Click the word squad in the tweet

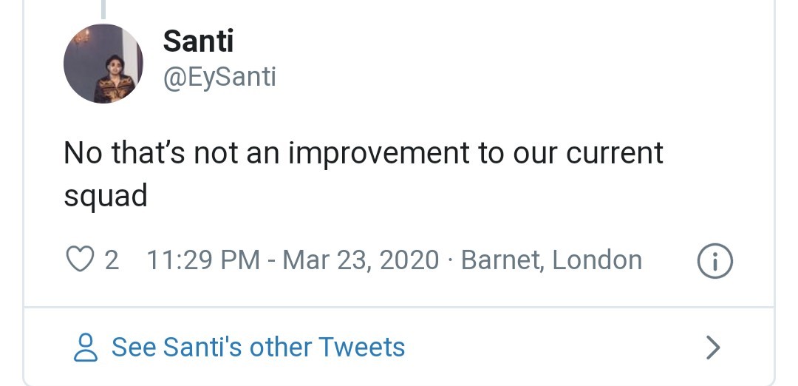click(x=106, y=196)
